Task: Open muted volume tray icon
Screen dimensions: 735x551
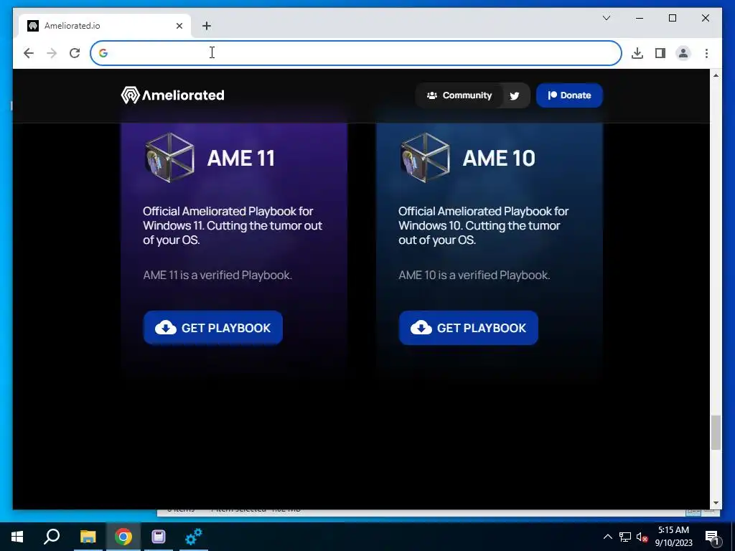Action: (642, 537)
